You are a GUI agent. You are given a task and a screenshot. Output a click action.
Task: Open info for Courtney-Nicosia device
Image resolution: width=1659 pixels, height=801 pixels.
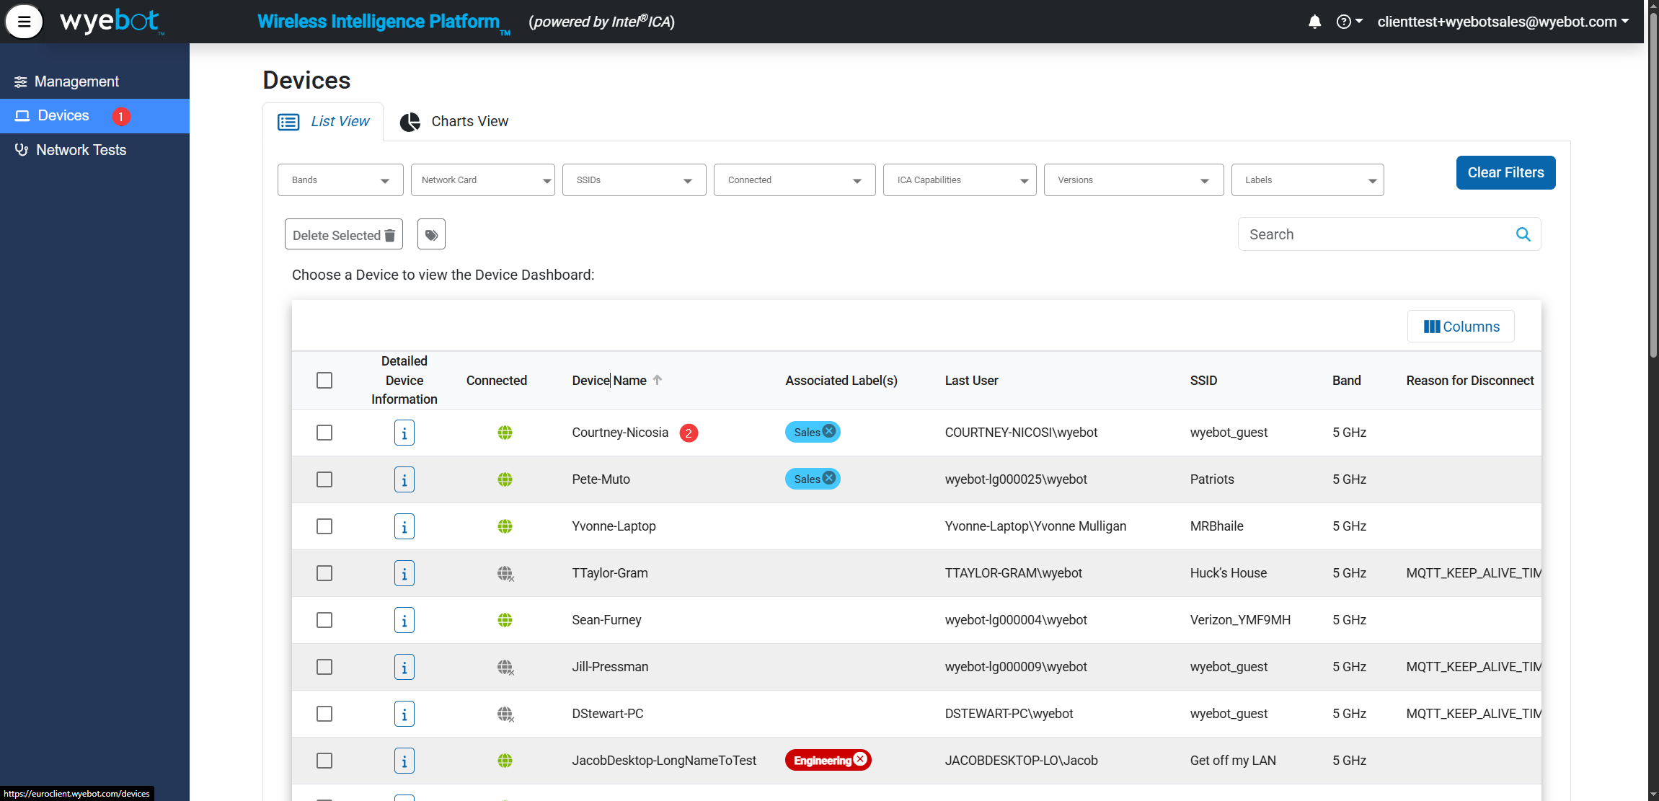(x=404, y=433)
